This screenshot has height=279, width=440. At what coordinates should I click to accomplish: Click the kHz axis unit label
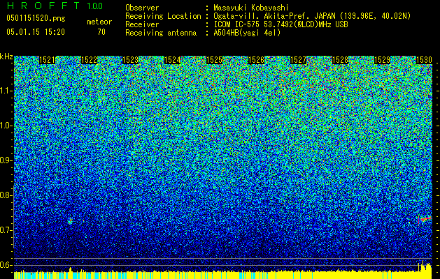tap(6, 56)
